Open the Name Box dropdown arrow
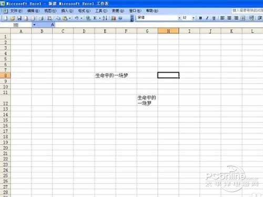This screenshot has height=197, width=263. [x=34, y=25]
